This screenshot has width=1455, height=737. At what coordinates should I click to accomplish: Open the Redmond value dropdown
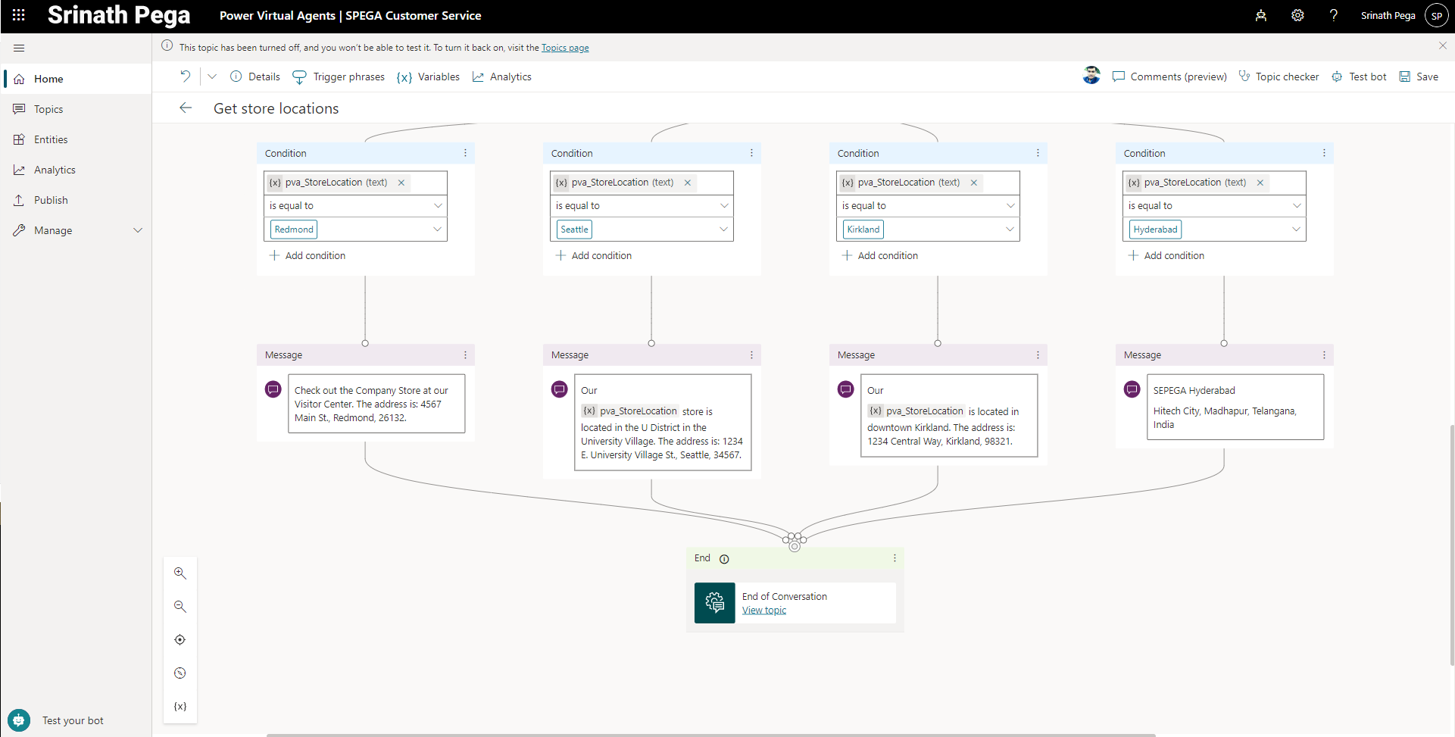pyautogui.click(x=437, y=230)
